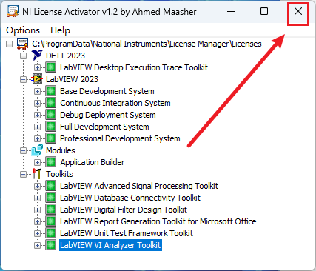Select the highlighted LabVIEW VI Analyzer Toolkit

[110, 245]
